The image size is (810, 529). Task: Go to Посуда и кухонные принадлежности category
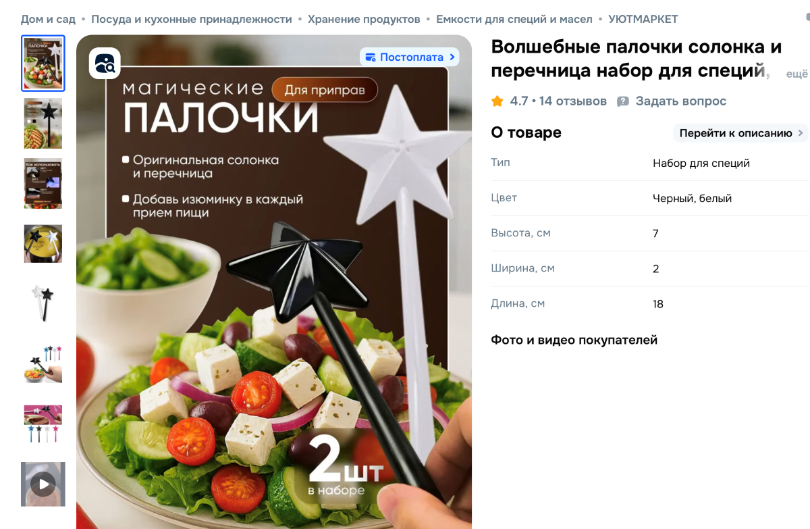point(192,19)
